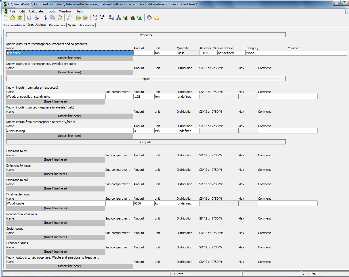Click the insert line toolbar icon
Image resolution: width=349 pixels, height=277 pixels.
tap(79, 18)
